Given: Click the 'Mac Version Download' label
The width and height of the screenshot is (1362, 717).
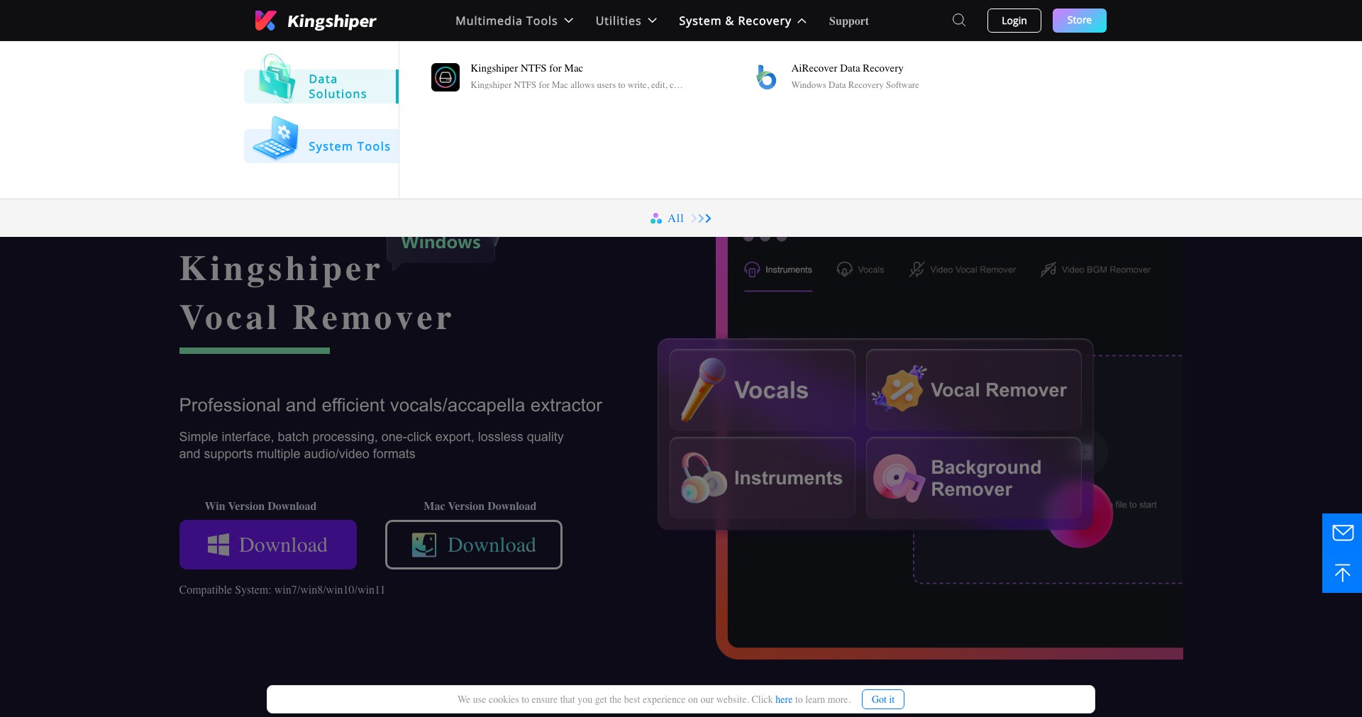Looking at the screenshot, I should coord(480,506).
